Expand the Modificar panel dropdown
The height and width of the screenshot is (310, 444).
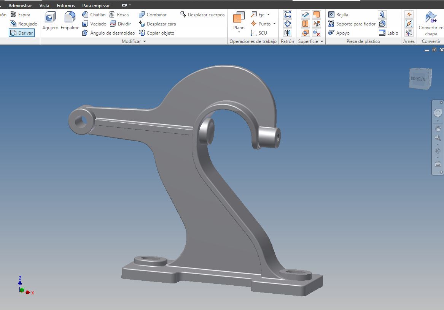[144, 41]
